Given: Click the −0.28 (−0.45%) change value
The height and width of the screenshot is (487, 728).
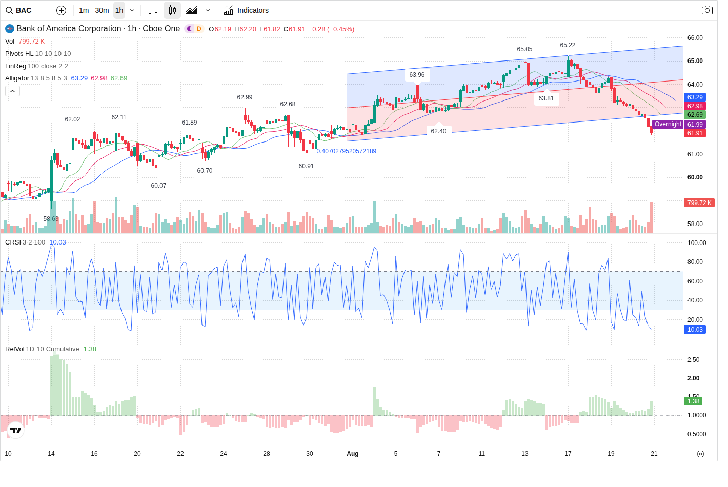Looking at the screenshot, I should tap(331, 29).
